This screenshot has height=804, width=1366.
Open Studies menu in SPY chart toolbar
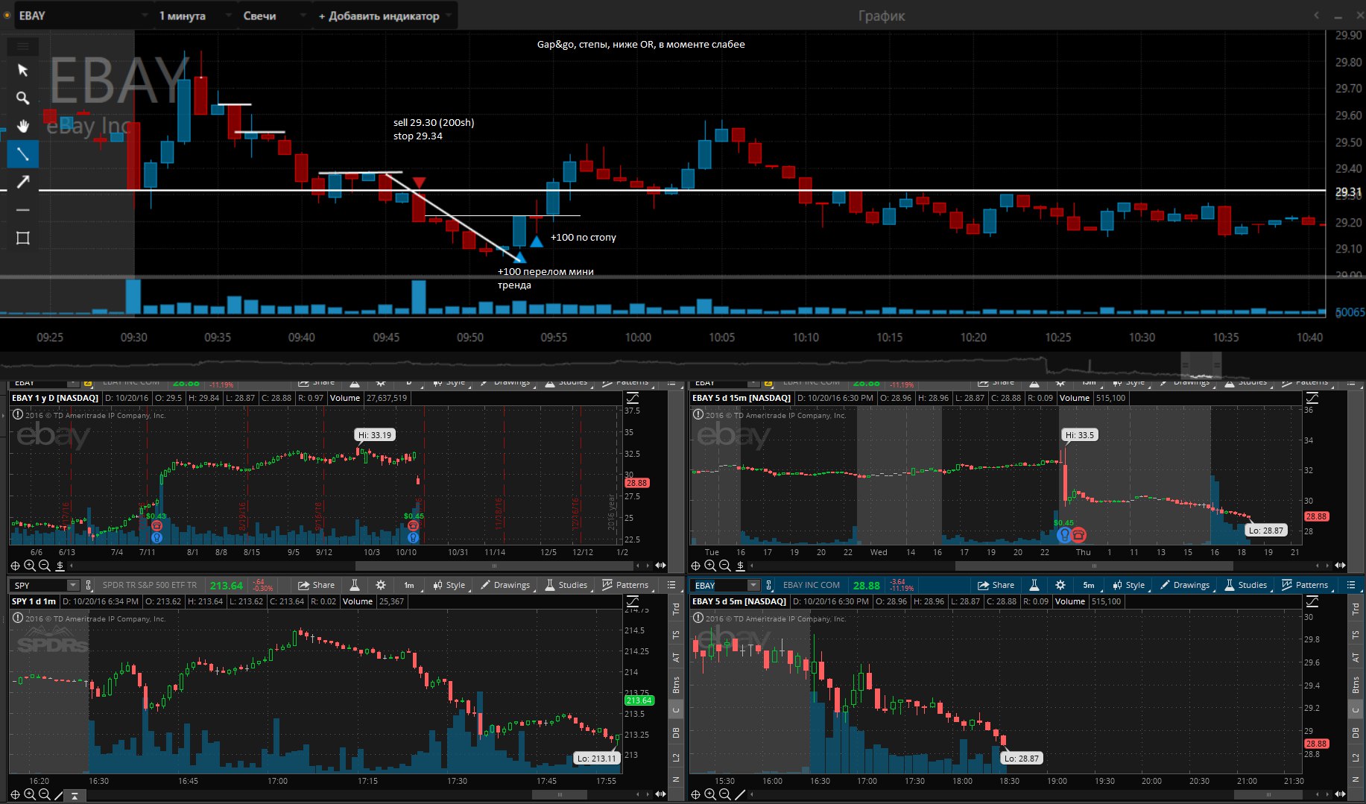[x=566, y=585]
